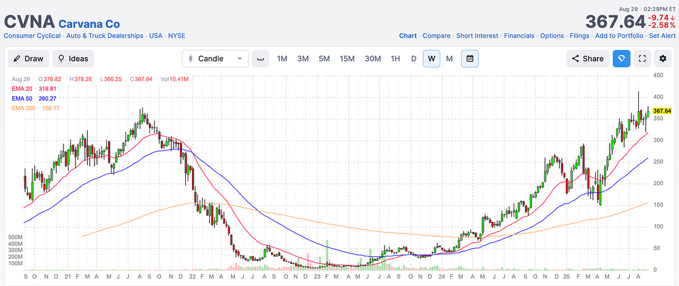Click the bar scale icon beside Candle
This screenshot has height=286, width=679.
[260, 59]
